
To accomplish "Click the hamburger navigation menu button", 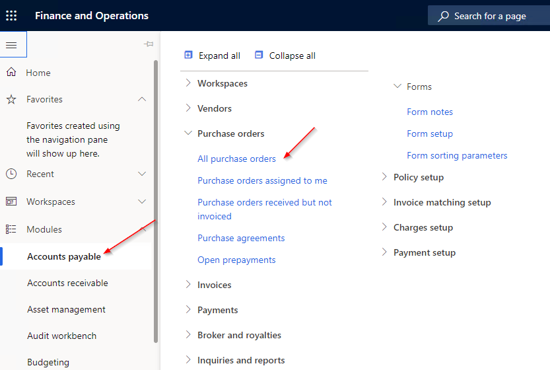I will click(x=12, y=45).
